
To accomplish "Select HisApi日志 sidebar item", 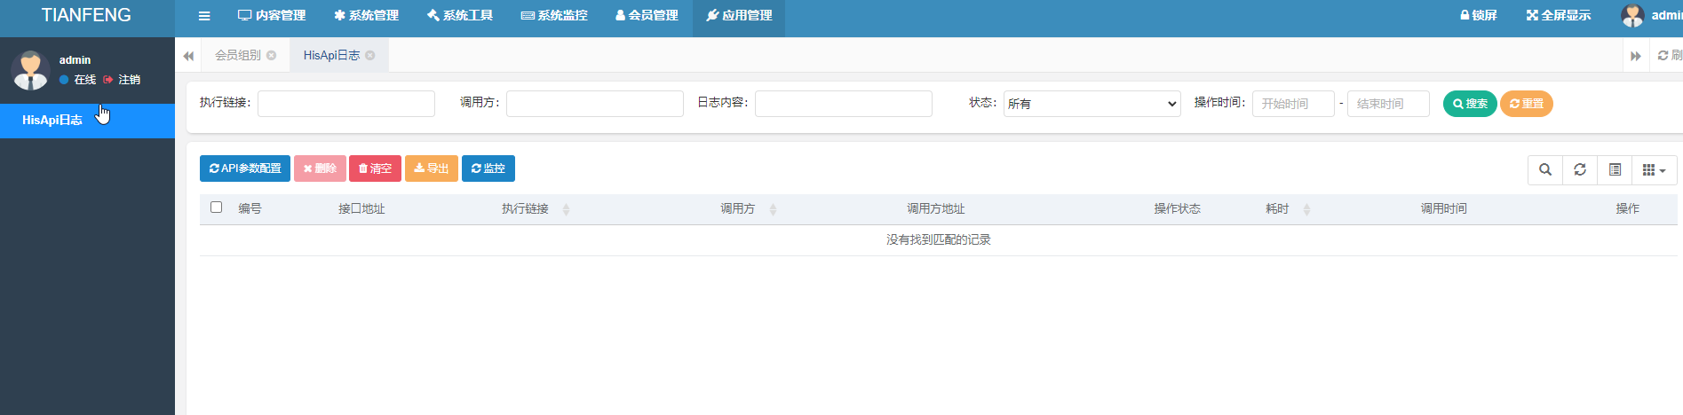I will [x=87, y=121].
